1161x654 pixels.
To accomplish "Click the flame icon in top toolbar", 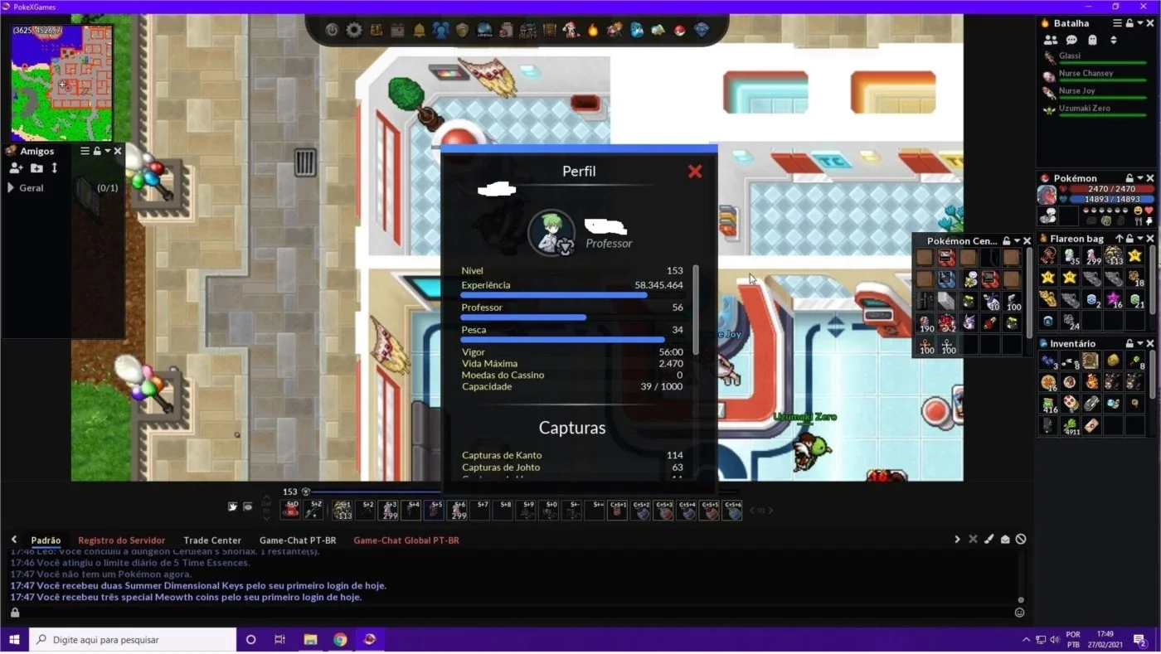I will (593, 30).
